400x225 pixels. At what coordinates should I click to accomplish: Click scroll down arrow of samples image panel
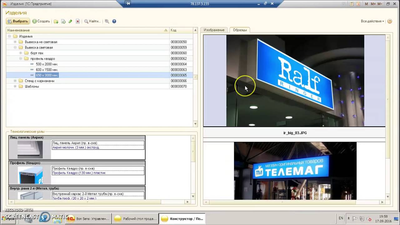(x=388, y=197)
